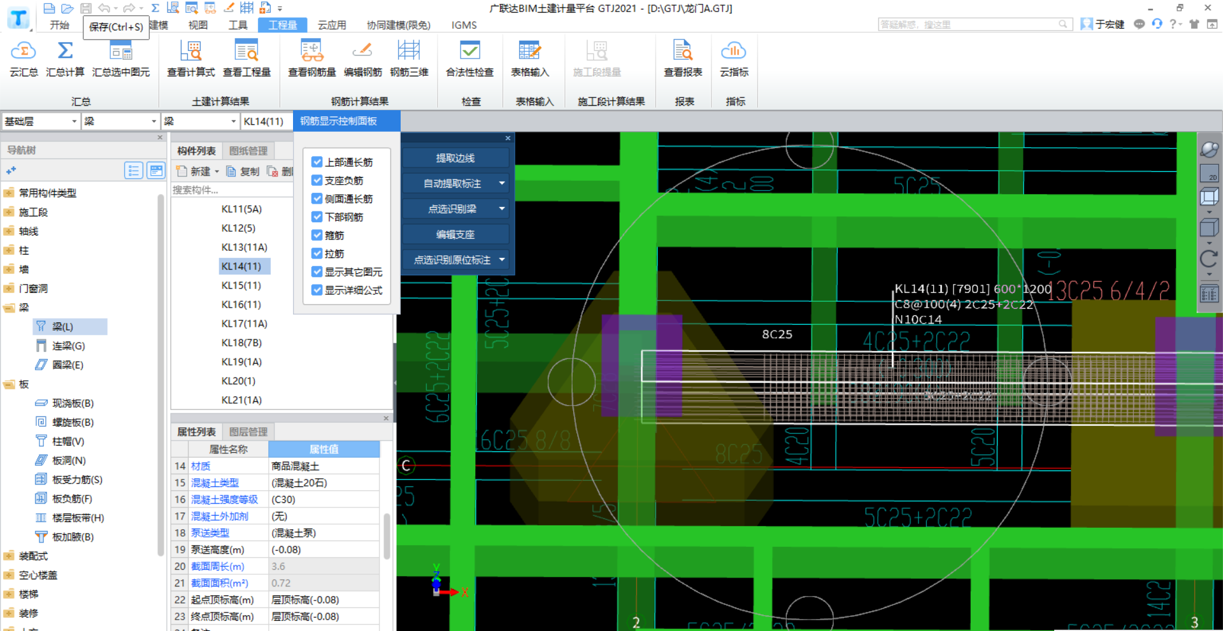Toggle 支座负筋 checkbox
1223x631 pixels.
pyautogui.click(x=317, y=180)
